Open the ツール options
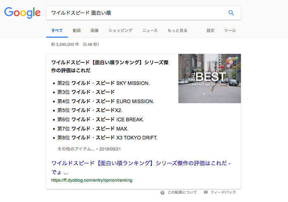Viewport: 288px width, 202px height. click(x=230, y=30)
